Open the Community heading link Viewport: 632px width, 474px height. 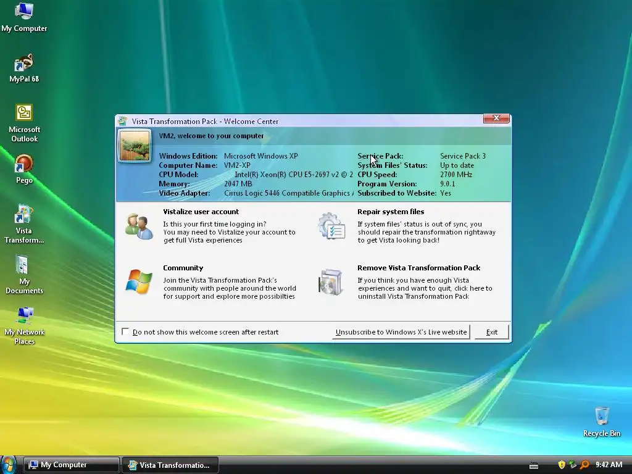183,268
